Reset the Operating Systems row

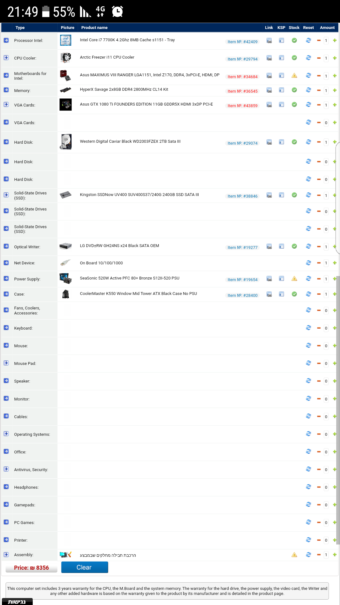click(309, 434)
